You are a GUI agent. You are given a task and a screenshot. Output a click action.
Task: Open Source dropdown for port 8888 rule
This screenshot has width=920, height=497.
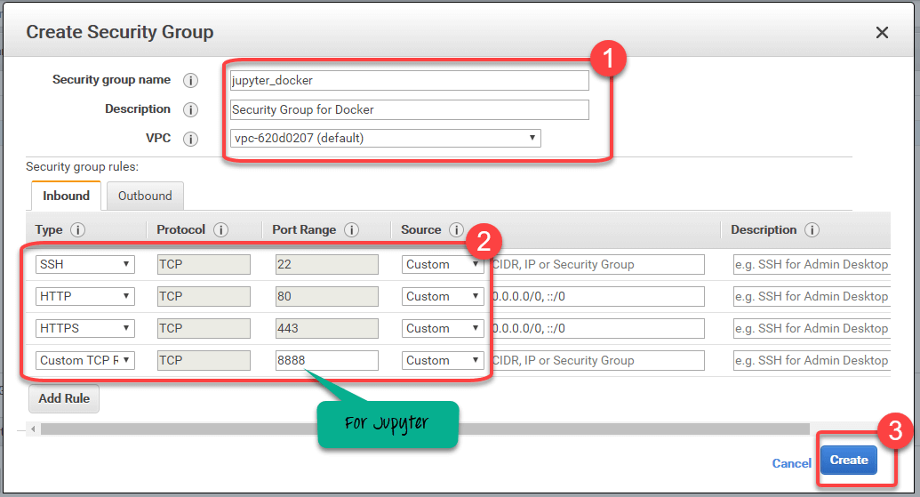[443, 360]
